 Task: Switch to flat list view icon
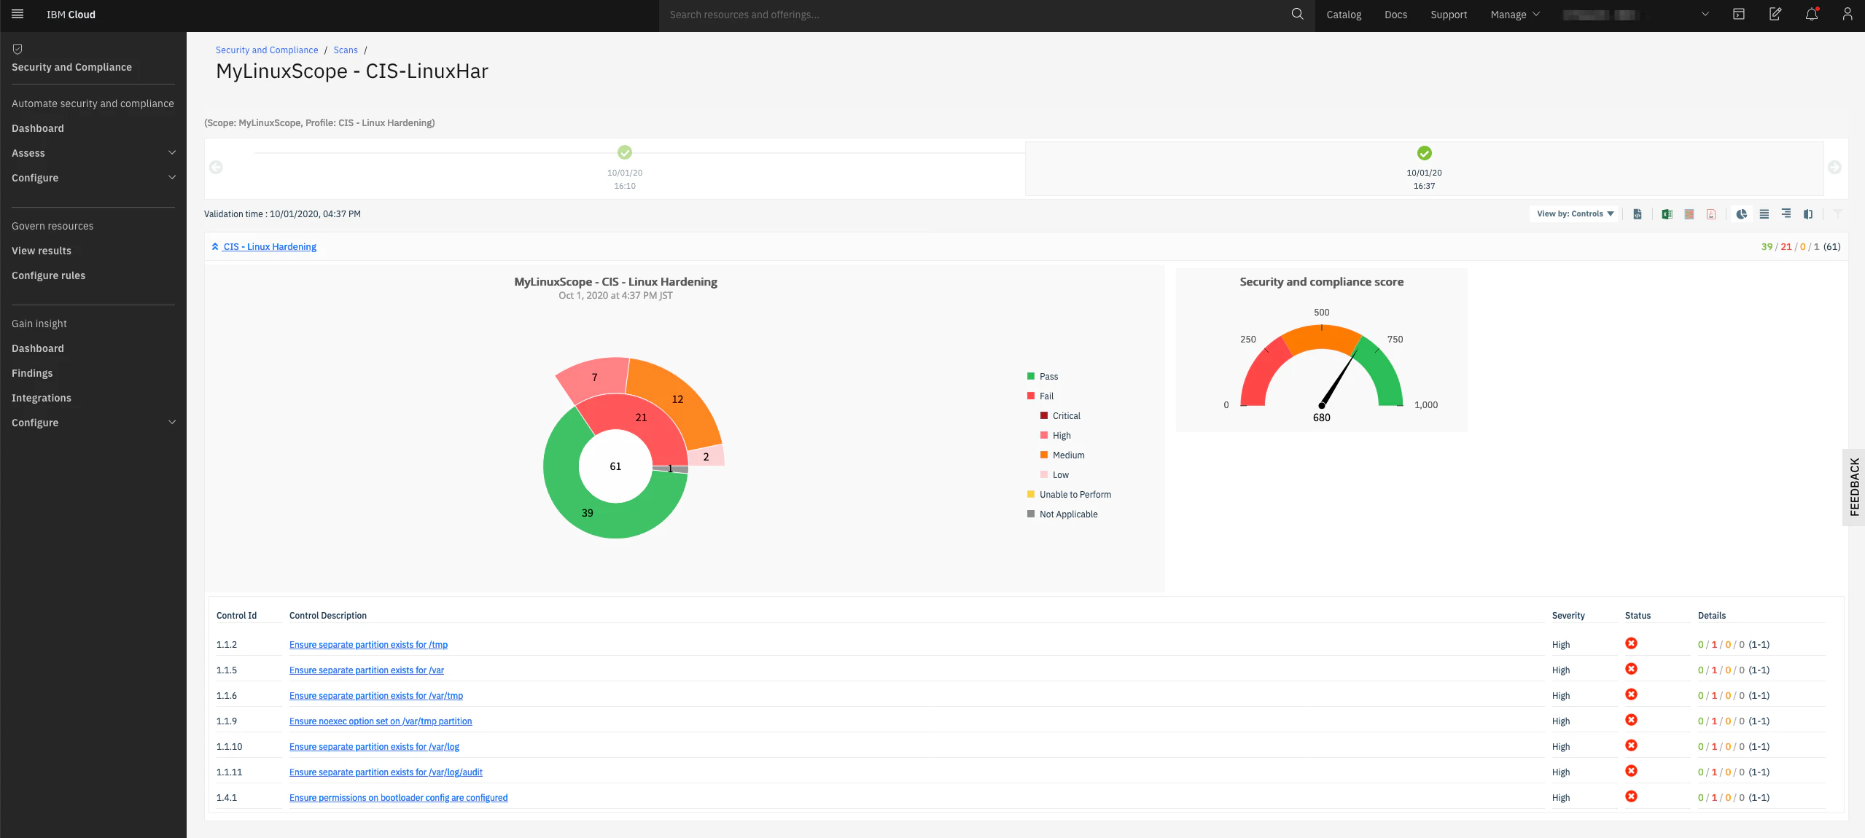click(1764, 214)
